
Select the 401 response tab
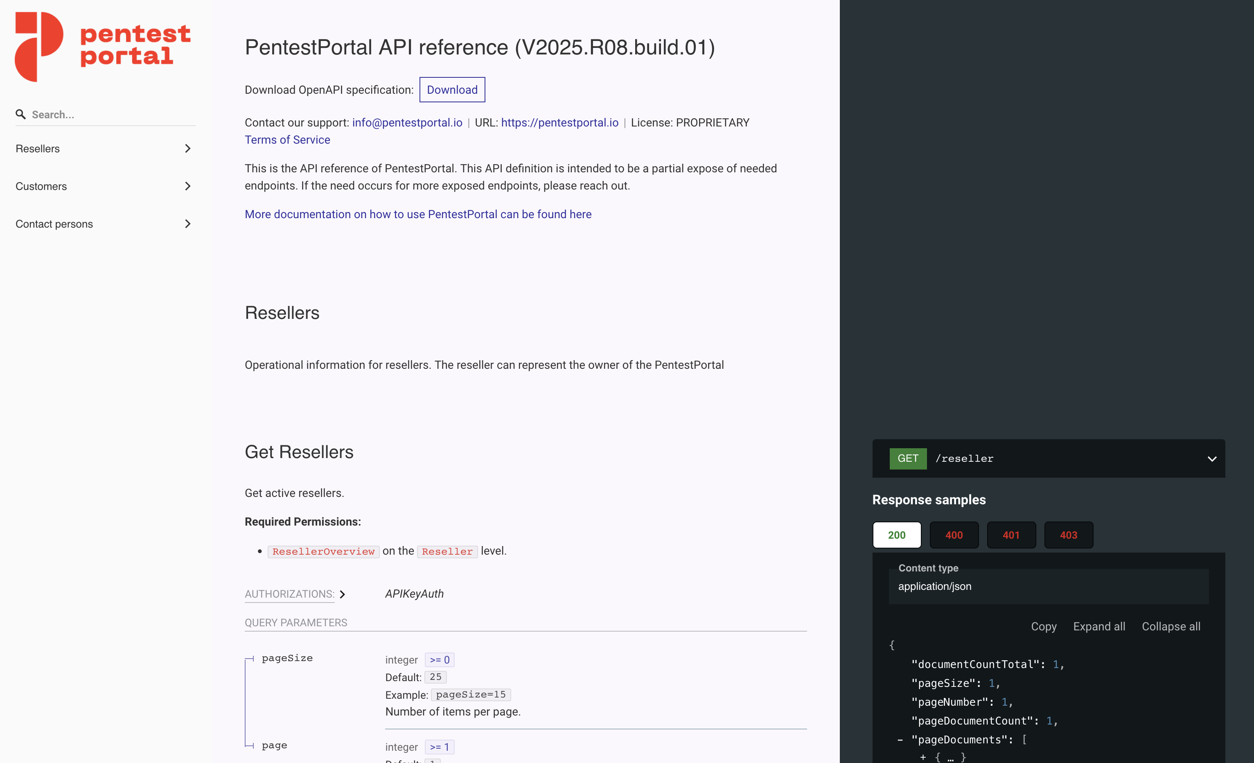[1011, 535]
